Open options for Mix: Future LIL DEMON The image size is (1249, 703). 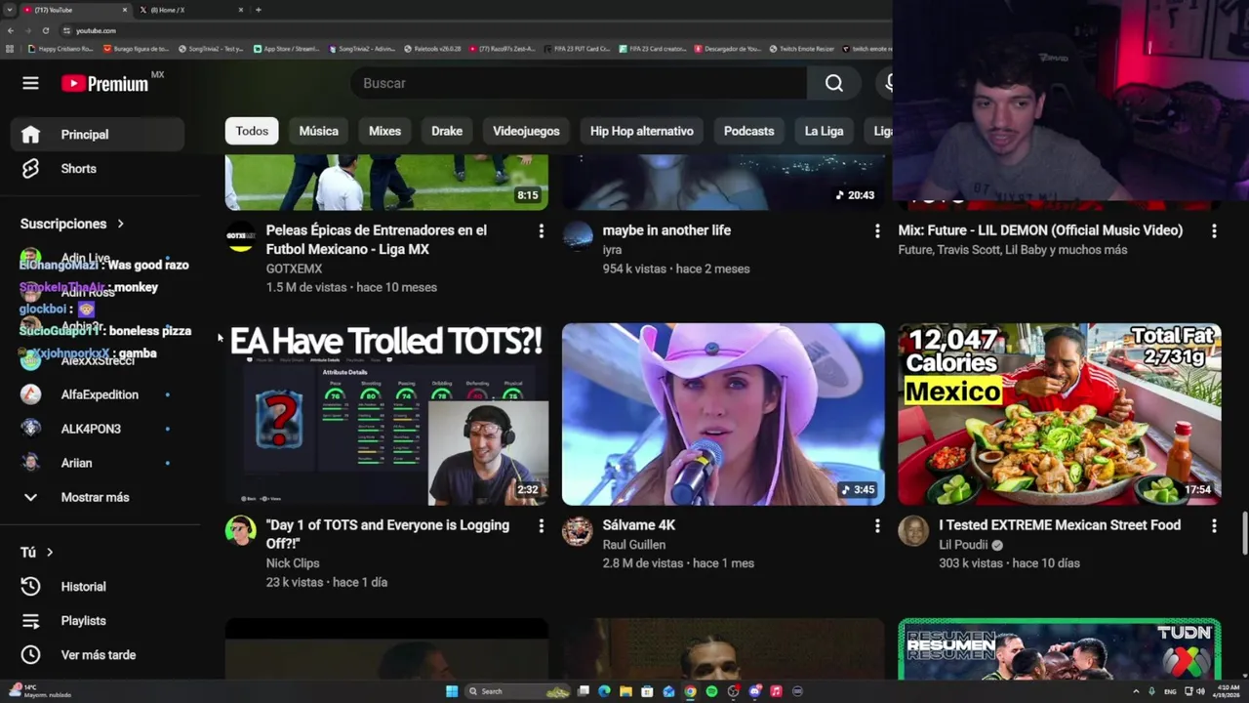click(1214, 231)
